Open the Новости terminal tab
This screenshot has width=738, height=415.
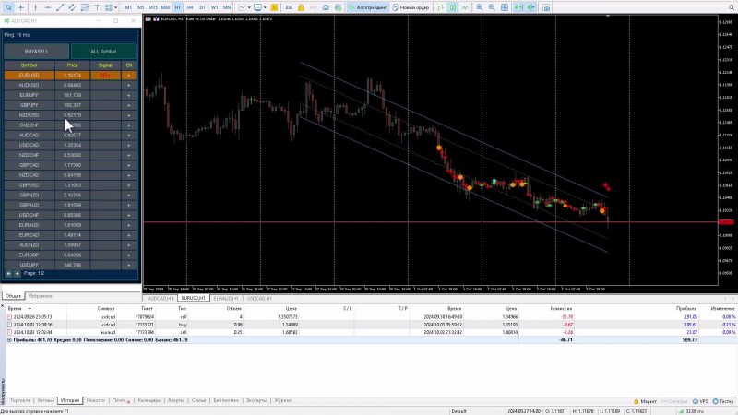pos(96,400)
